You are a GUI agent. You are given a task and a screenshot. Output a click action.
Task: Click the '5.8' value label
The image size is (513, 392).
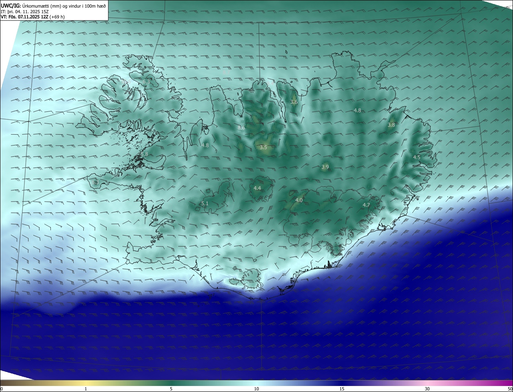click(x=144, y=154)
